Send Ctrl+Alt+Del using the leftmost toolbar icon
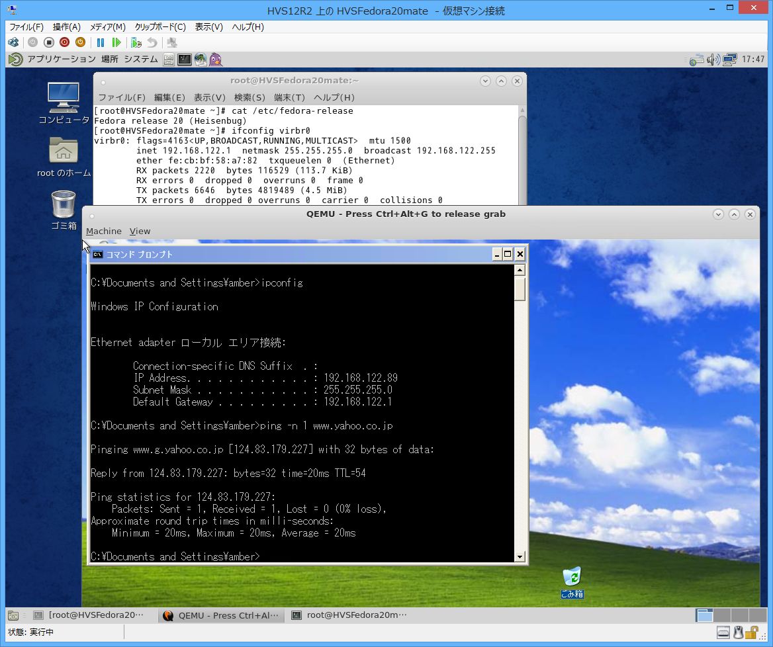773x647 pixels. pos(13,42)
